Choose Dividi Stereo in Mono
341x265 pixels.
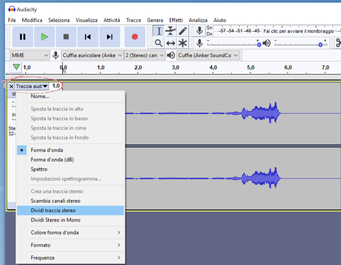click(x=70, y=220)
